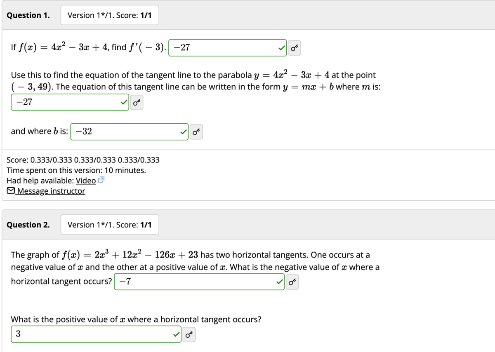Select the Question 1 header
Viewport: 495px width, 352px height.
coord(28,15)
